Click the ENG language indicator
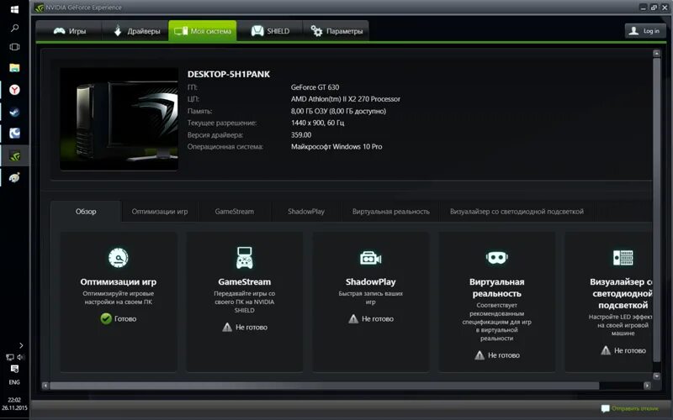 [14, 382]
